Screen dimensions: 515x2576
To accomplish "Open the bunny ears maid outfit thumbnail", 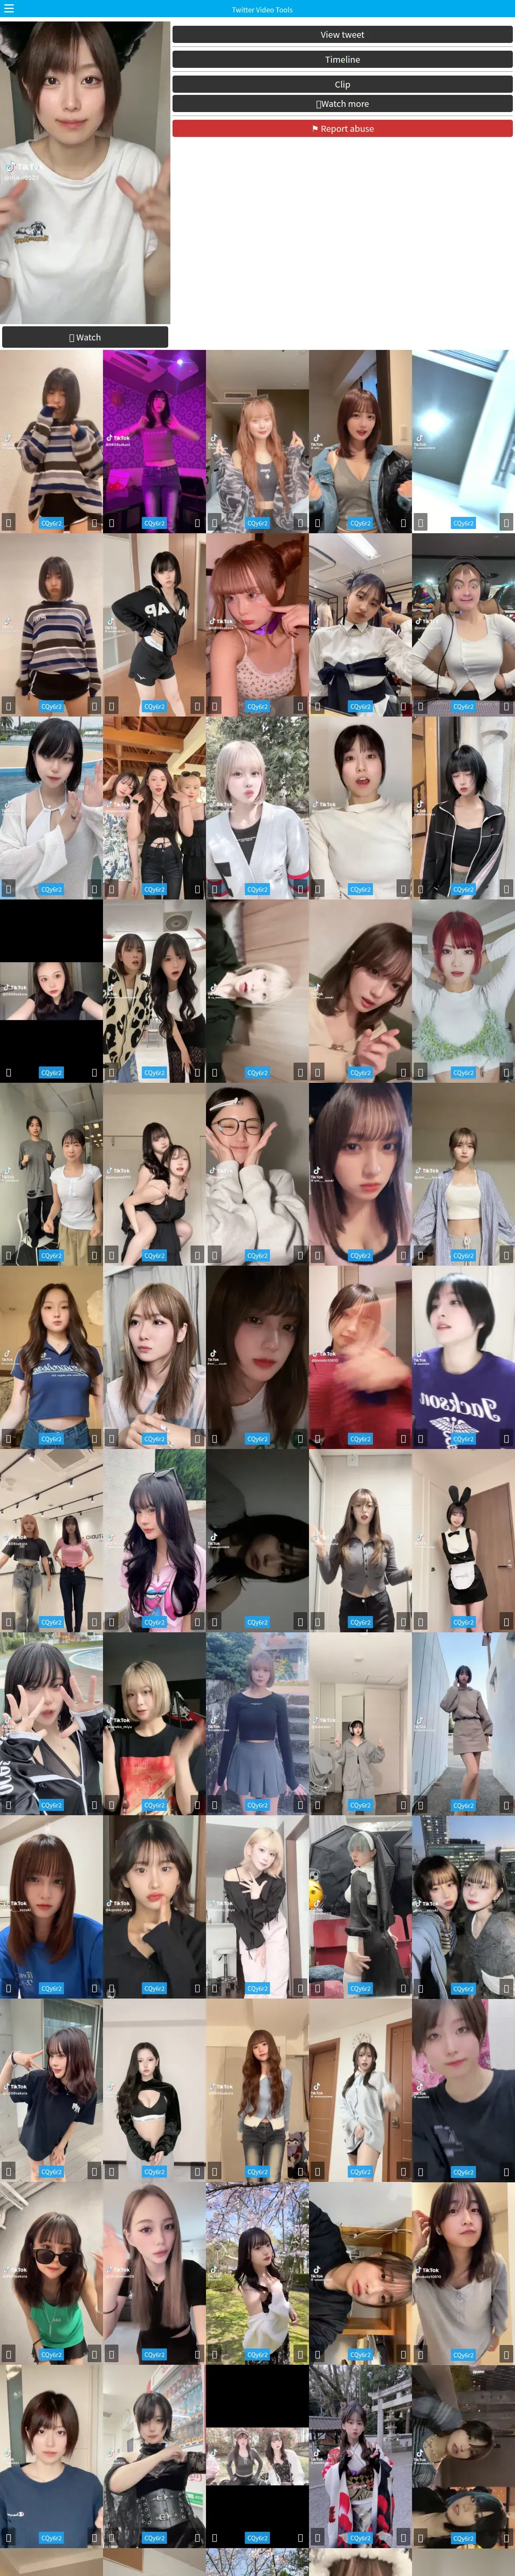I will tap(463, 1540).
